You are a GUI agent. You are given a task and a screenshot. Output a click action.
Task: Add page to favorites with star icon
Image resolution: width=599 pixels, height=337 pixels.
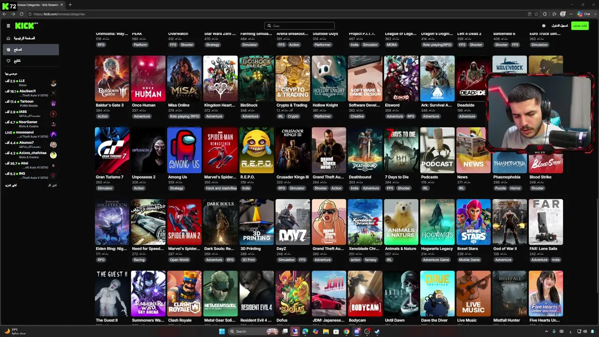(536, 14)
